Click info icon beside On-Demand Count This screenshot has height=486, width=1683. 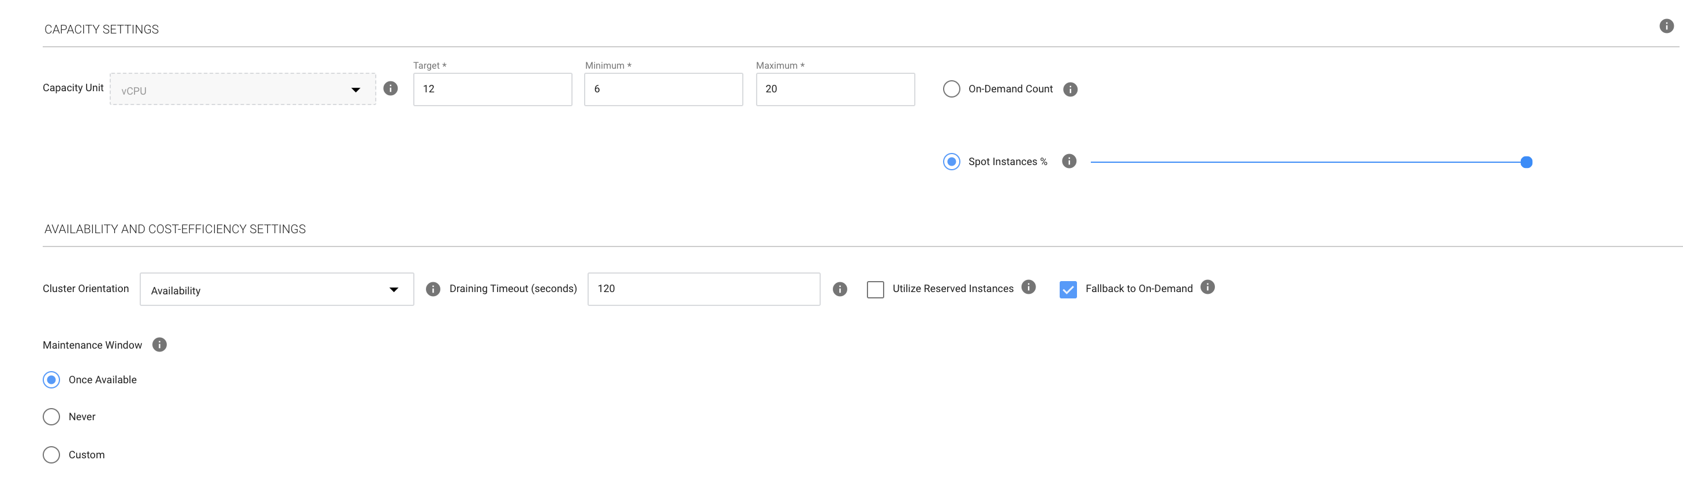click(1069, 89)
